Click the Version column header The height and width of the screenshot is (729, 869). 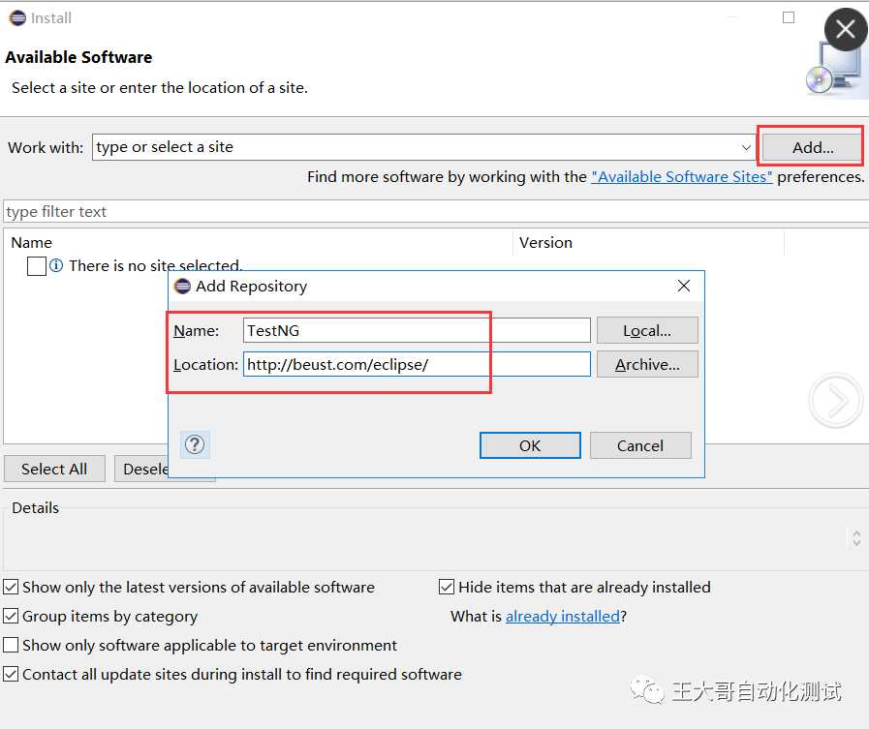click(x=648, y=243)
